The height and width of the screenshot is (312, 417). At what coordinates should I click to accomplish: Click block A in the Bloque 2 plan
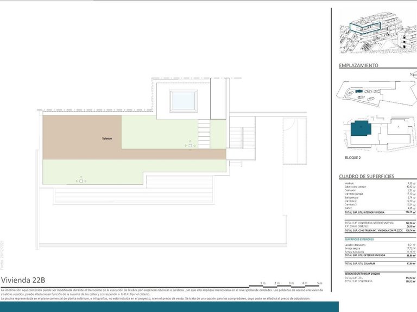[x=399, y=126]
